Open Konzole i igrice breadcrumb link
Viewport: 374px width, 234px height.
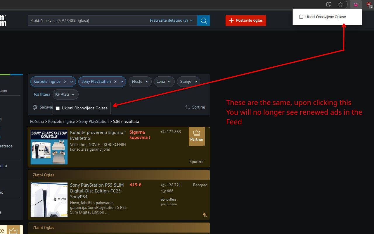coord(61,121)
